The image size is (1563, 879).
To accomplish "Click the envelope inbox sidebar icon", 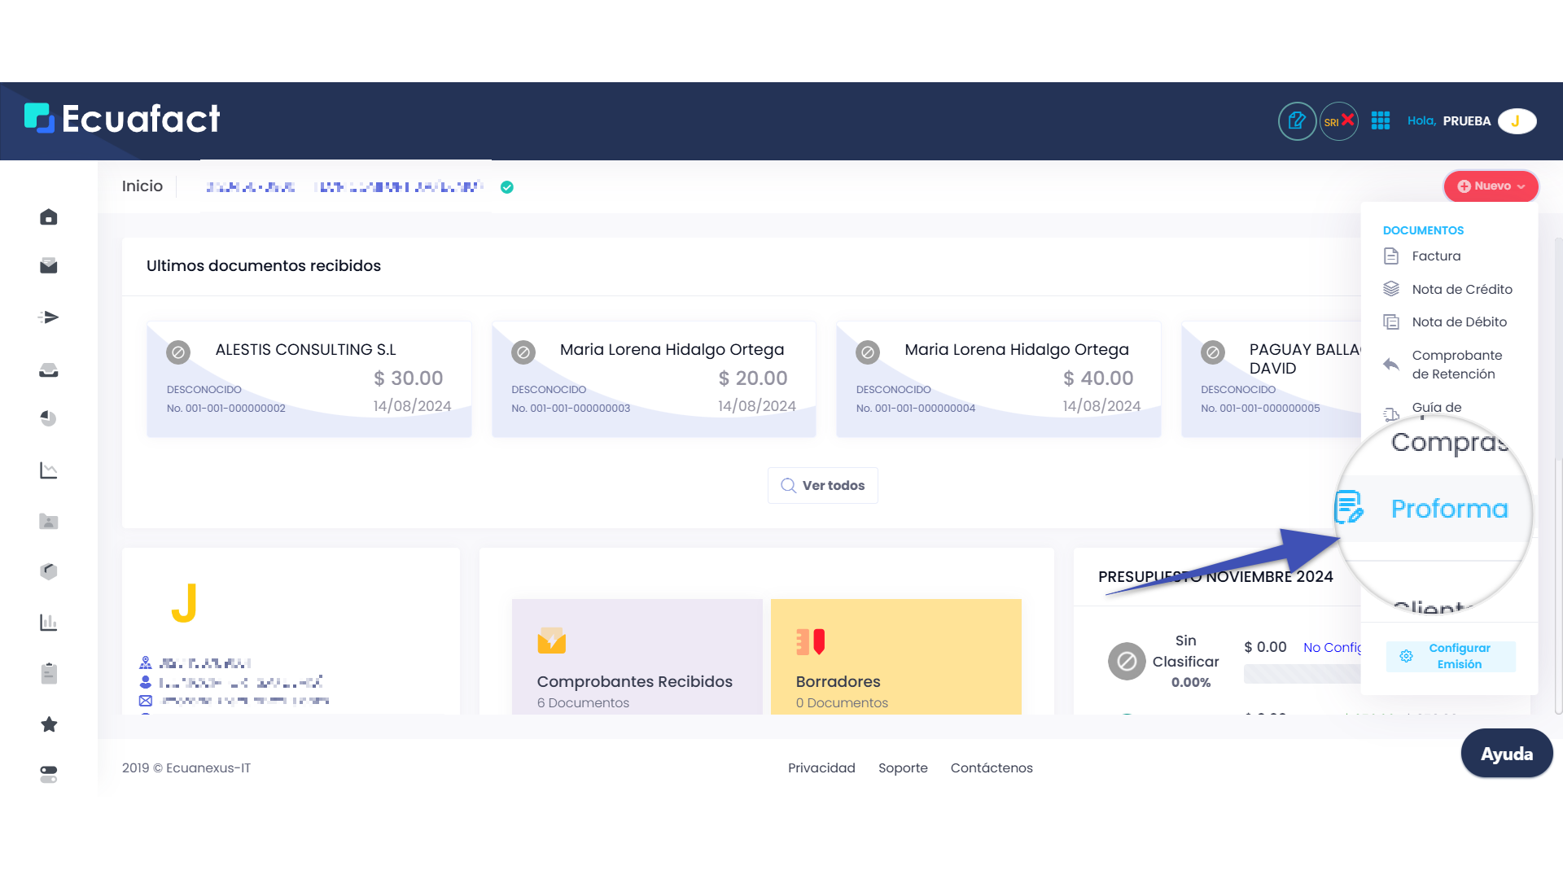I will (x=49, y=266).
